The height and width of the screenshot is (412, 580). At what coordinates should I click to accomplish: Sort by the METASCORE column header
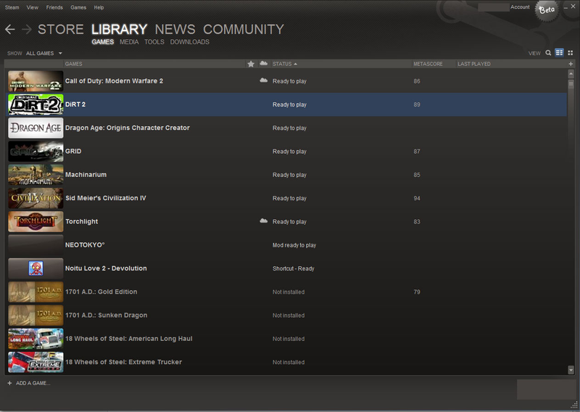428,64
